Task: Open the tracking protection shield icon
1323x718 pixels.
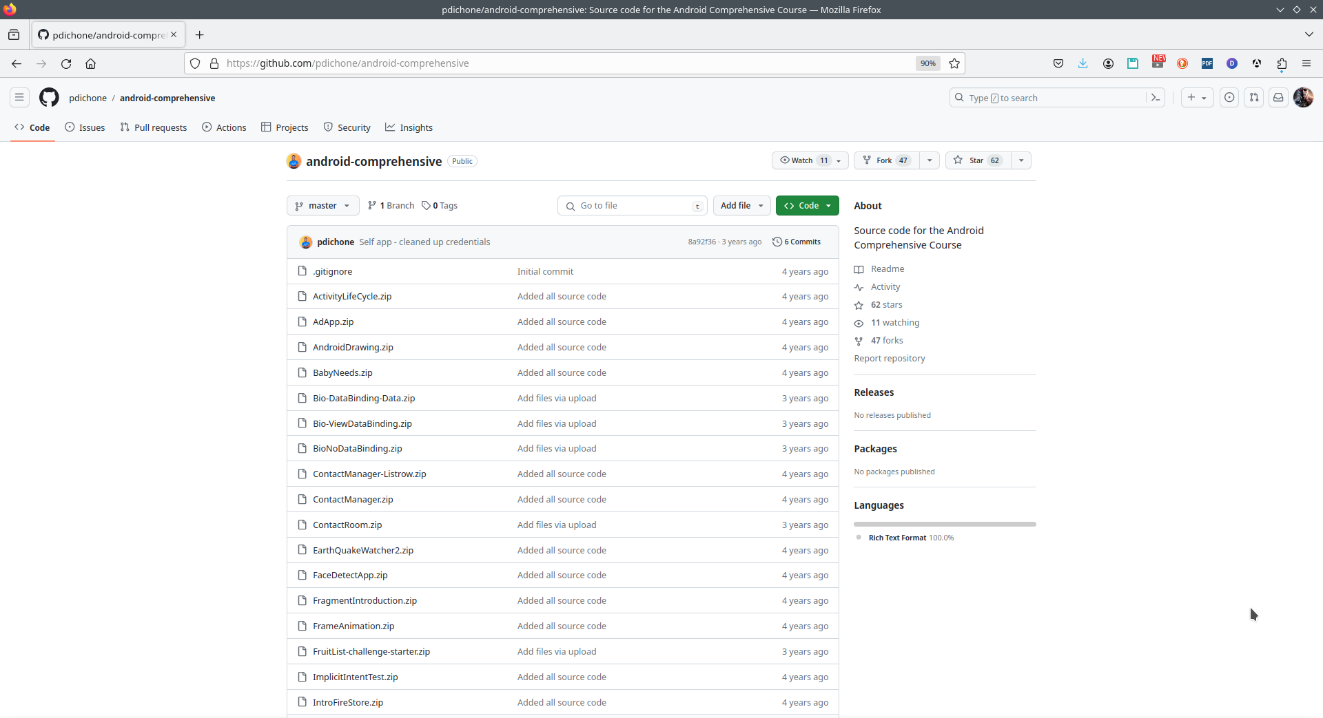Action: (195, 63)
